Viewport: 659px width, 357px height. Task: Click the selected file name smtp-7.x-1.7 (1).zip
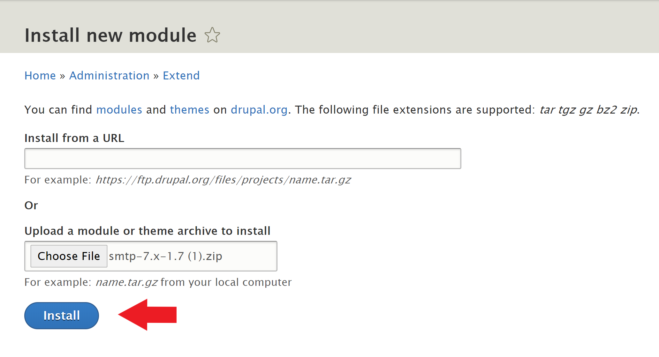click(x=165, y=256)
